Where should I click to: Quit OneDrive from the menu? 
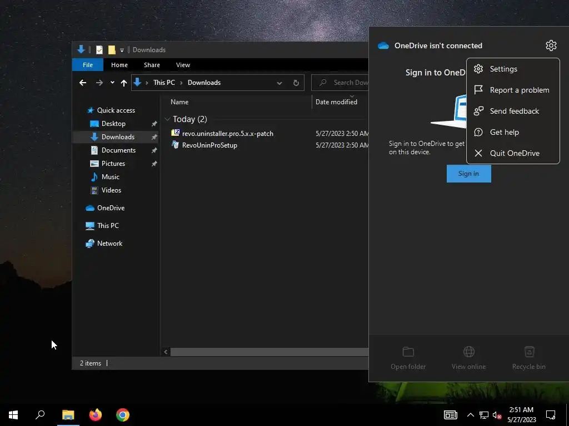(513, 153)
